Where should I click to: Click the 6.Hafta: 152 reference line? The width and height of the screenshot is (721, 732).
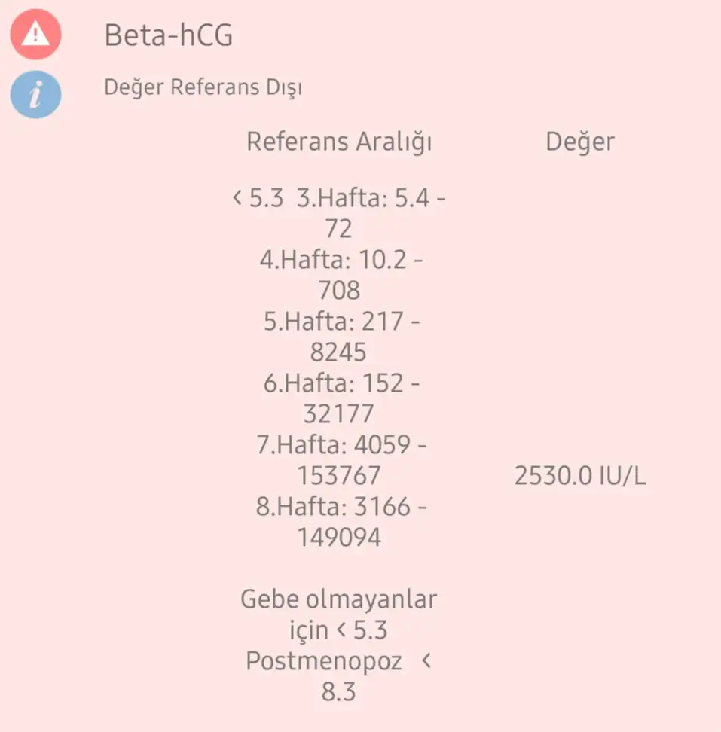342,383
